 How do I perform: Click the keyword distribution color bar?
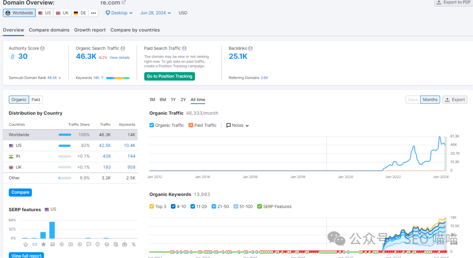coord(118,78)
